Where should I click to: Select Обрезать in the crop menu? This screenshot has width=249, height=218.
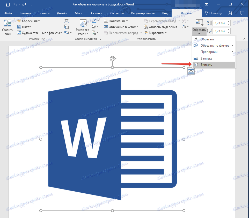pos(214,39)
